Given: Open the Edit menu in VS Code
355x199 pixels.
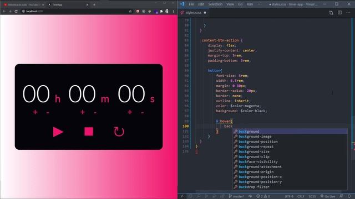Looking at the screenshot, I should click(x=201, y=4).
